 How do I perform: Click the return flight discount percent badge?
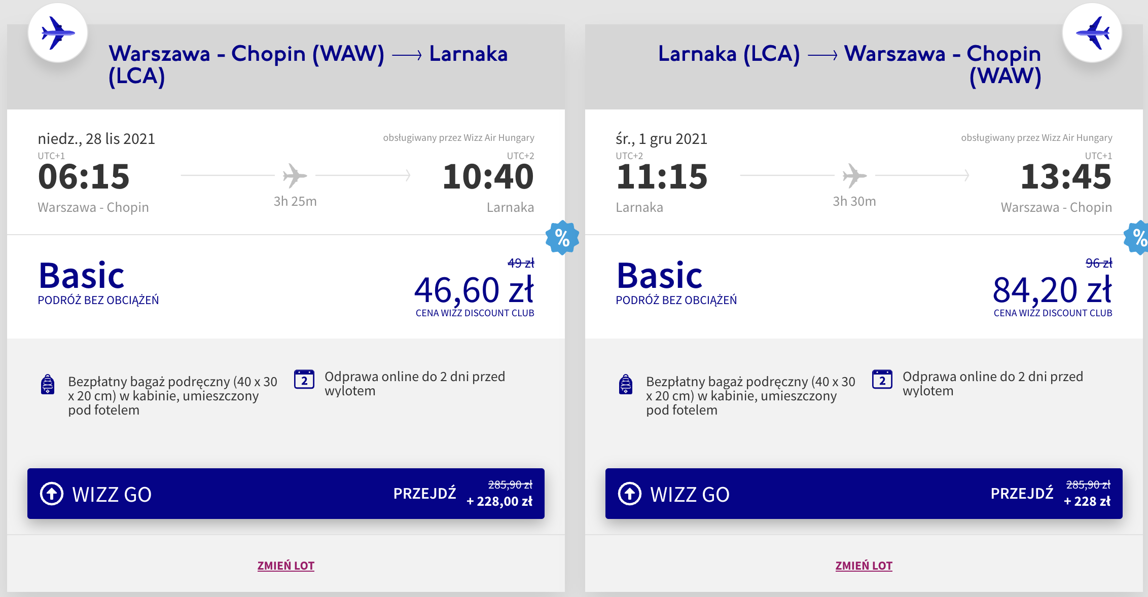[1138, 238]
